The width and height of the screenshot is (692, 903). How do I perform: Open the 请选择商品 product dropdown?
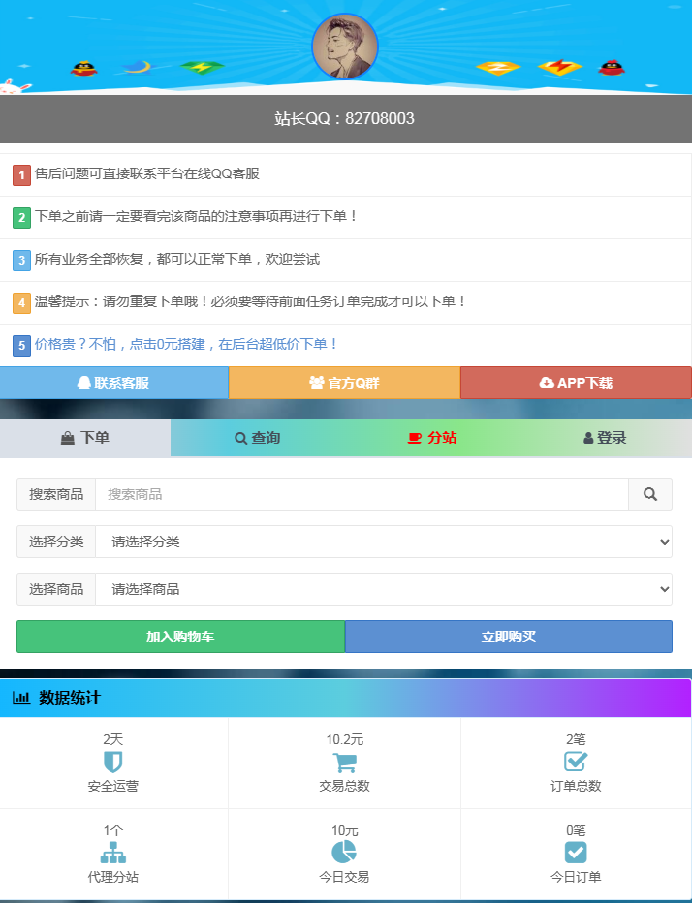pyautogui.click(x=383, y=589)
